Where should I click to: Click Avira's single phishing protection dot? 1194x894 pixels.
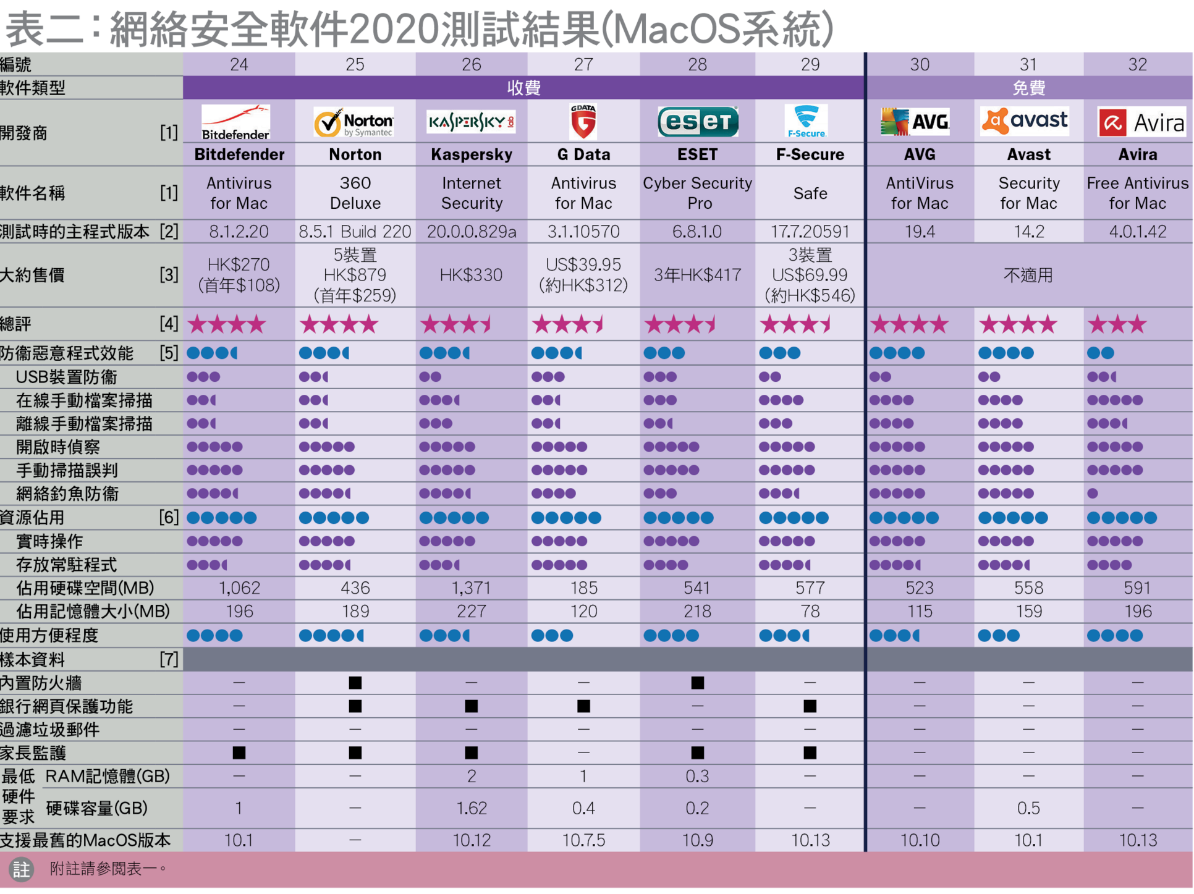point(1092,494)
